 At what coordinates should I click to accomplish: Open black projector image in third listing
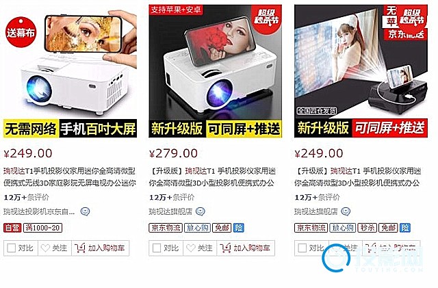coord(361,71)
